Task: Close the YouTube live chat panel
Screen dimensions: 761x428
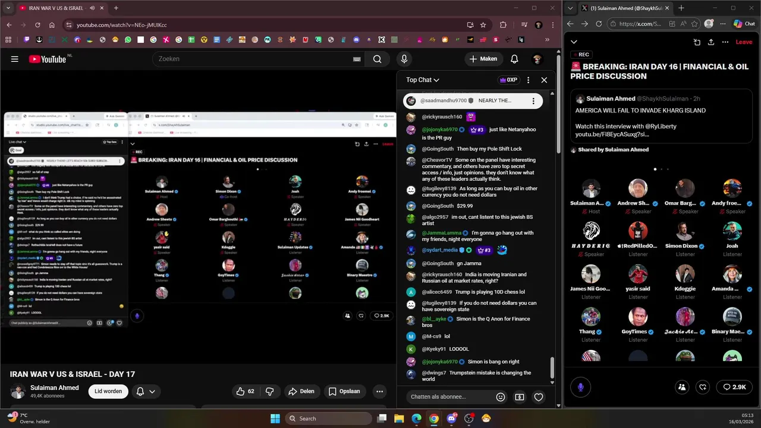Action: coord(544,80)
